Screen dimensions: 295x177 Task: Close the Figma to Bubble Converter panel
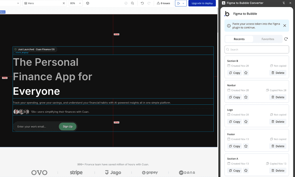[290, 3]
